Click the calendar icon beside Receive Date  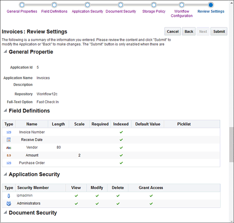pos(9,140)
